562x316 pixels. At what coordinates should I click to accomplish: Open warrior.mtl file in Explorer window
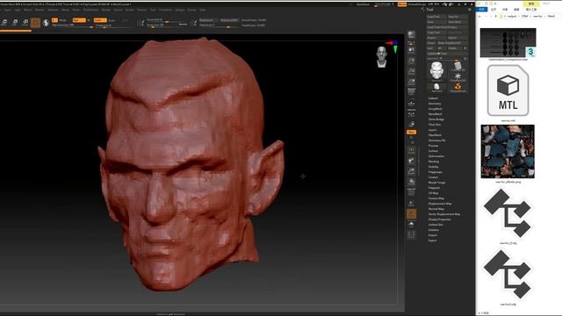point(508,90)
